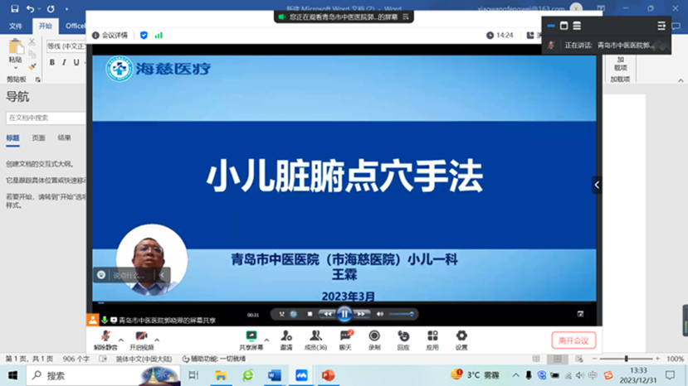Check the green network signal icon

[x=159, y=35]
